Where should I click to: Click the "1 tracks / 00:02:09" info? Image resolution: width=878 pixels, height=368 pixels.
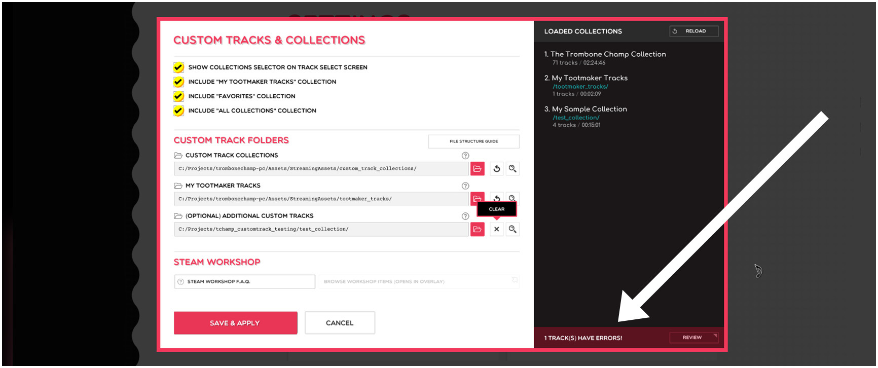tap(577, 94)
